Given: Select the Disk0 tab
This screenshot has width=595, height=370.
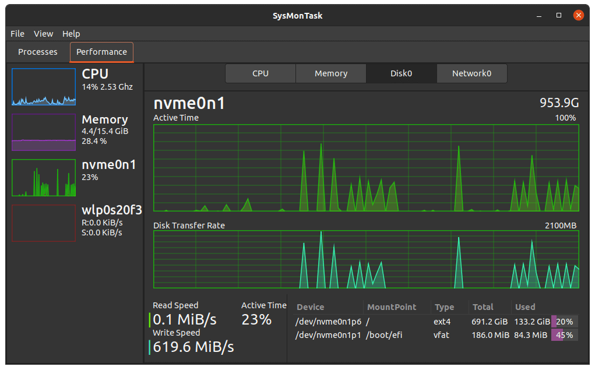Looking at the screenshot, I should (x=401, y=73).
